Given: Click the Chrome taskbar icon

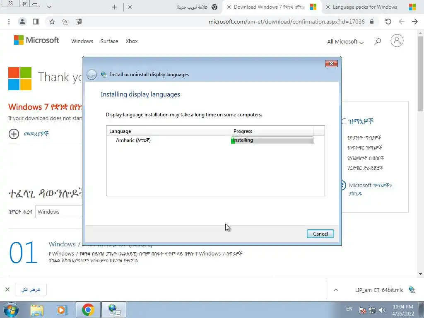Looking at the screenshot, I should [x=88, y=310].
